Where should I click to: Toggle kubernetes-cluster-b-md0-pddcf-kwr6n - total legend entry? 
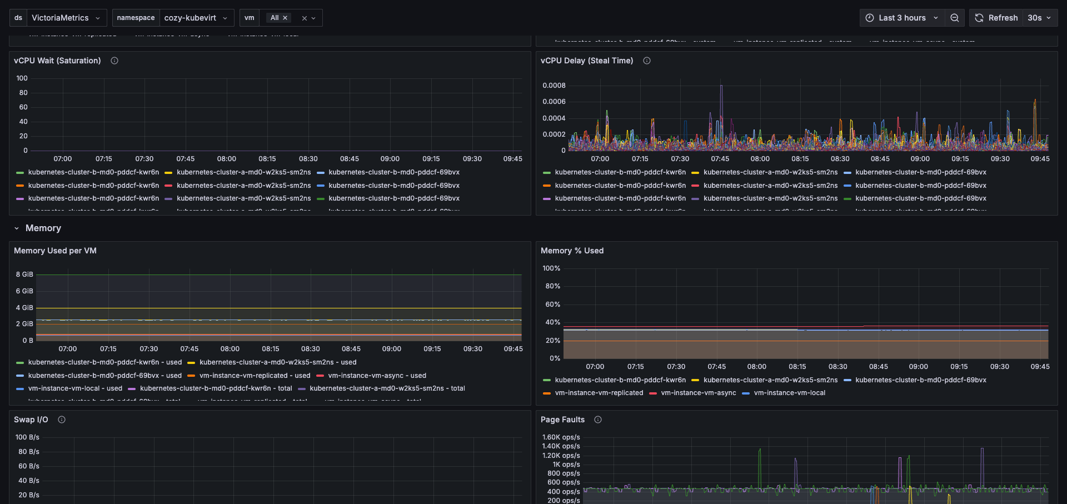pyautogui.click(x=216, y=388)
